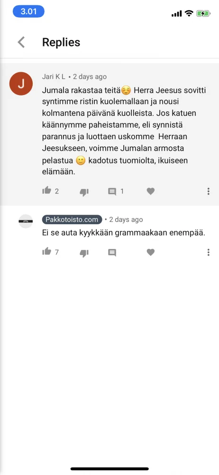219x475 pixels.
Task: Tap the Wi-Fi status icon
Action: [189, 13]
